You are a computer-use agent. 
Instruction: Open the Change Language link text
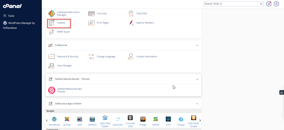pyautogui.click(x=106, y=57)
